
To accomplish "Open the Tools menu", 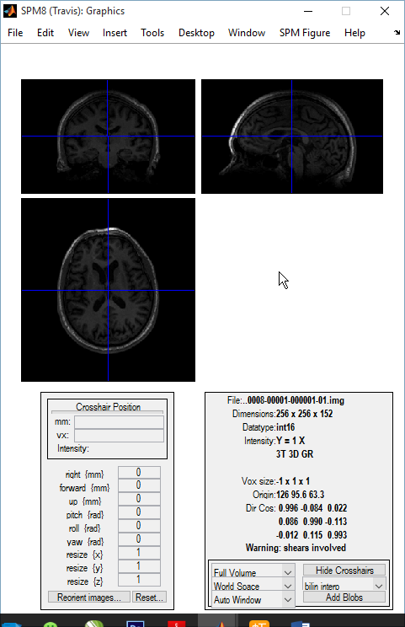I will (x=152, y=33).
